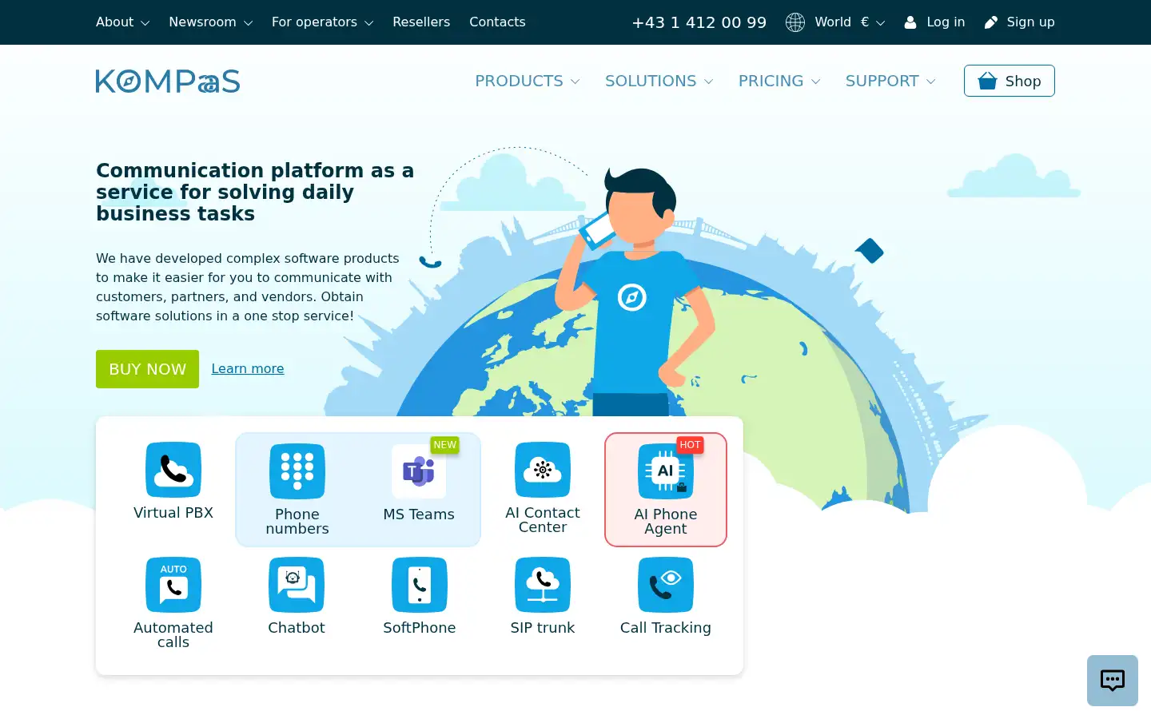1151x719 pixels.
Task: Expand the PRICING menu chevron
Action: (x=815, y=81)
